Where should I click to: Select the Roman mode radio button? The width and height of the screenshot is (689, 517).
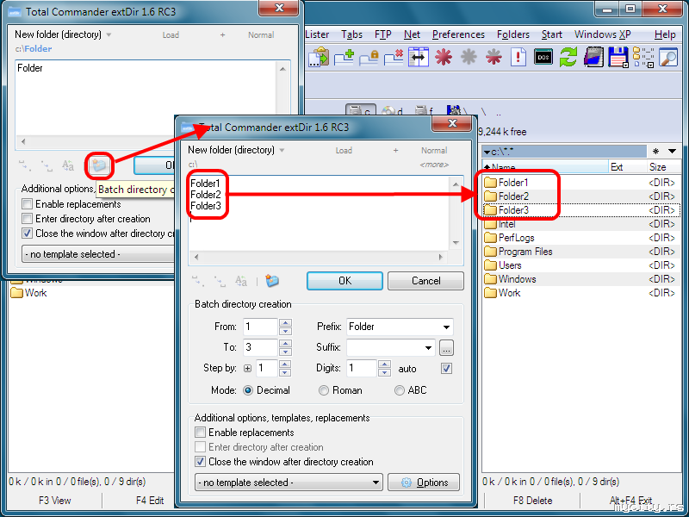(324, 390)
